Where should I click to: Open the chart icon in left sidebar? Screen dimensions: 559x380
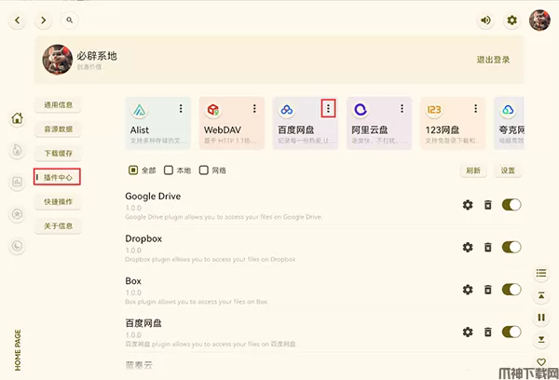[x=17, y=182]
